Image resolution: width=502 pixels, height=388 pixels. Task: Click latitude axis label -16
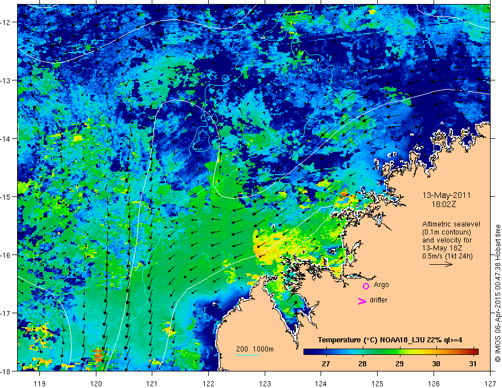(6, 255)
